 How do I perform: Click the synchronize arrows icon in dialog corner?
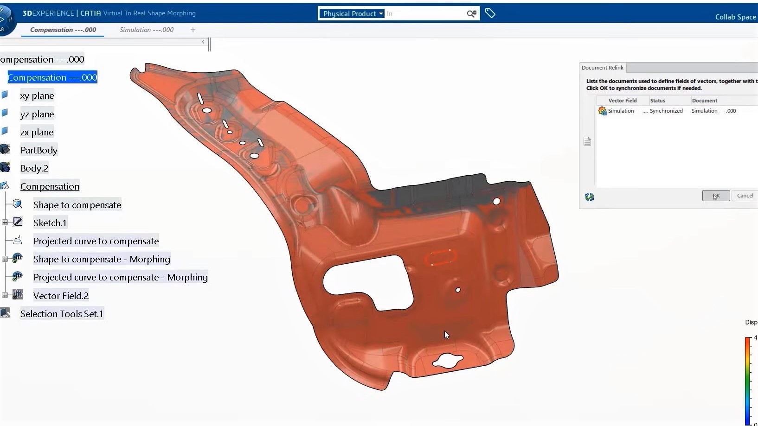[x=590, y=197]
